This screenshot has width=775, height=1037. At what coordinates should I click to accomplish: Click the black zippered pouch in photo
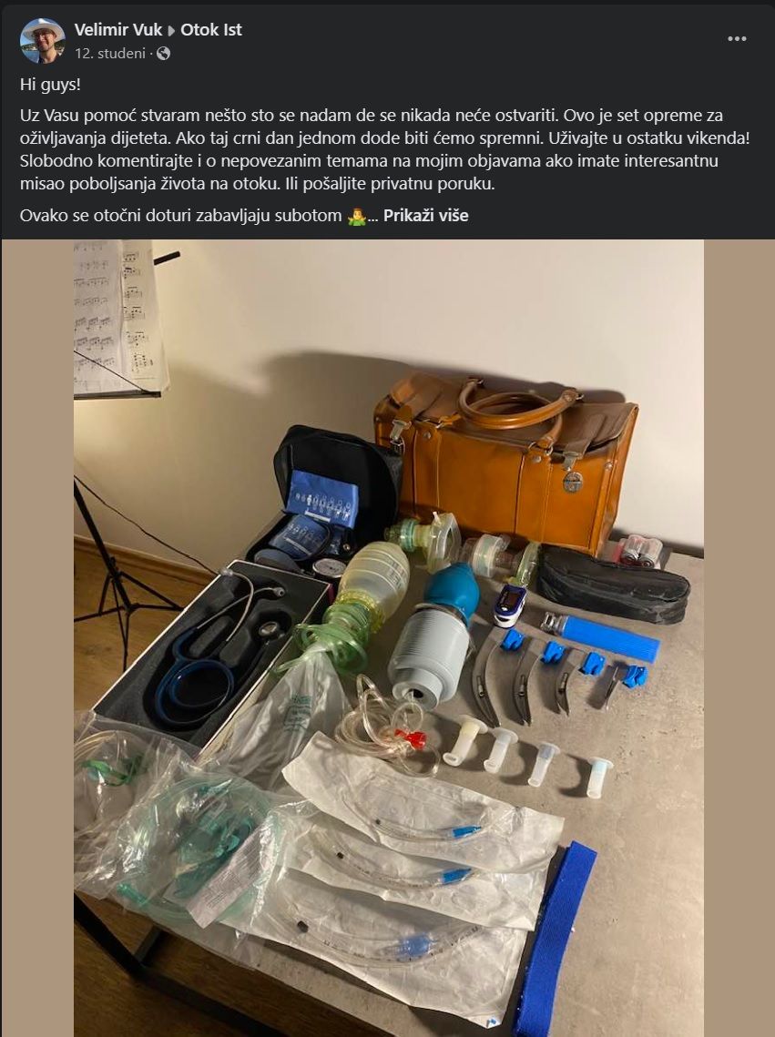pos(612,585)
